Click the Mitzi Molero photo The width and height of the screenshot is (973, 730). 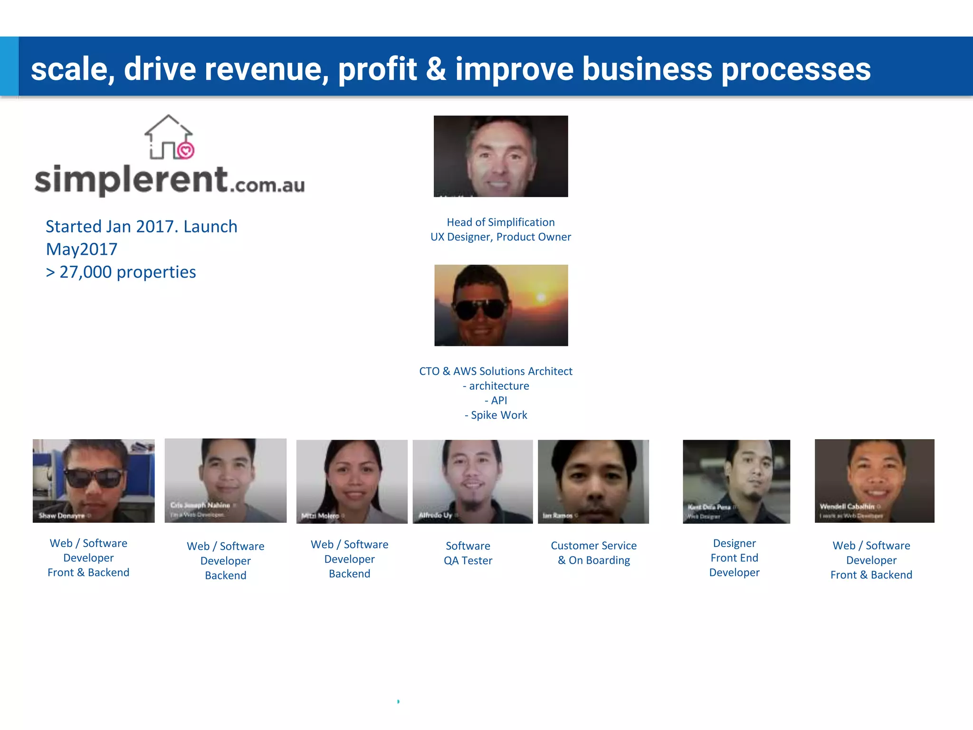coord(352,481)
